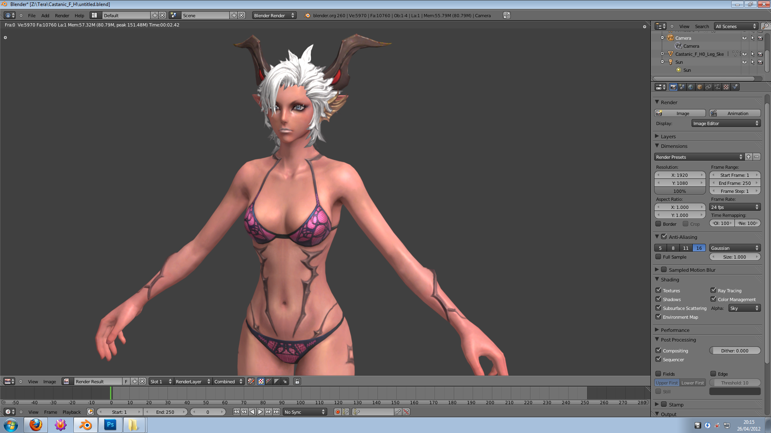Open the Gaussian filter dropdown
The width and height of the screenshot is (771, 433).
pos(734,248)
